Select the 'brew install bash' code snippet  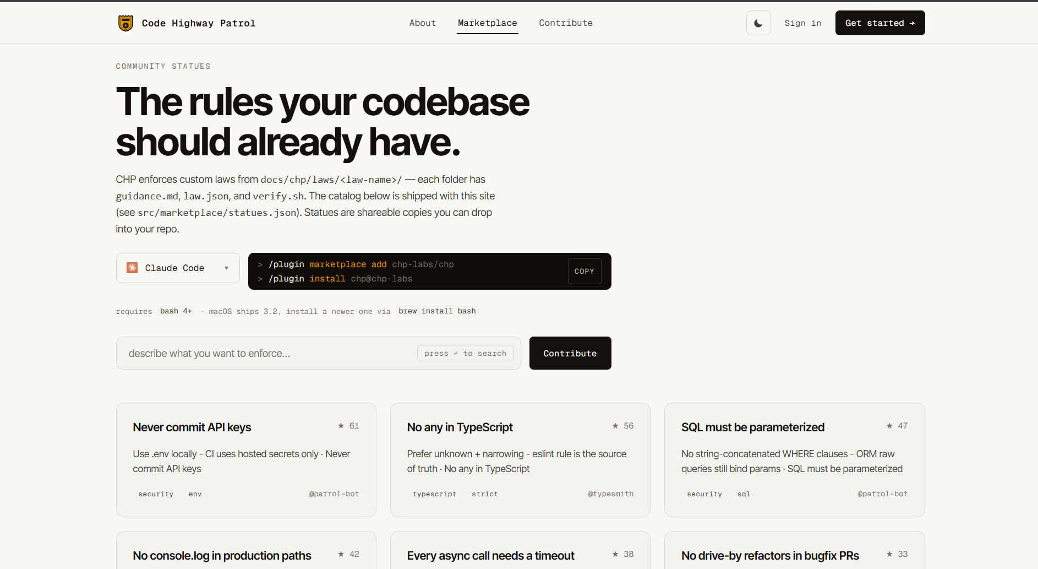click(x=437, y=311)
